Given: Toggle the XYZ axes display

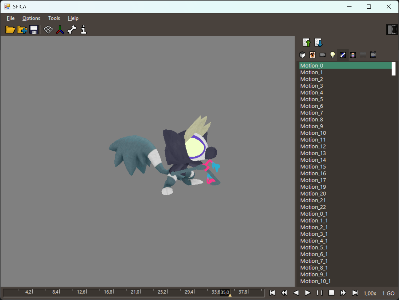Looking at the screenshot, I should point(60,29).
